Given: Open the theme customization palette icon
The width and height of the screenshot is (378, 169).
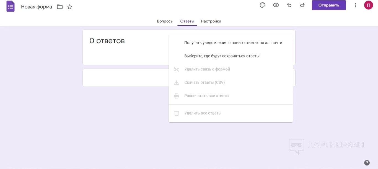Looking at the screenshot, I should pos(263,5).
